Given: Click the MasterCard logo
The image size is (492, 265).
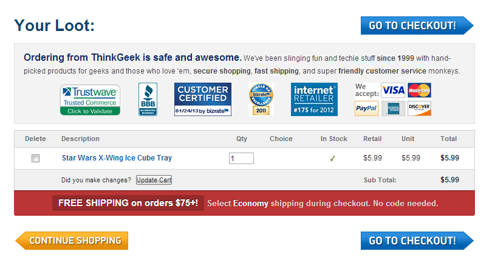Looking at the screenshot, I should click(419, 91).
